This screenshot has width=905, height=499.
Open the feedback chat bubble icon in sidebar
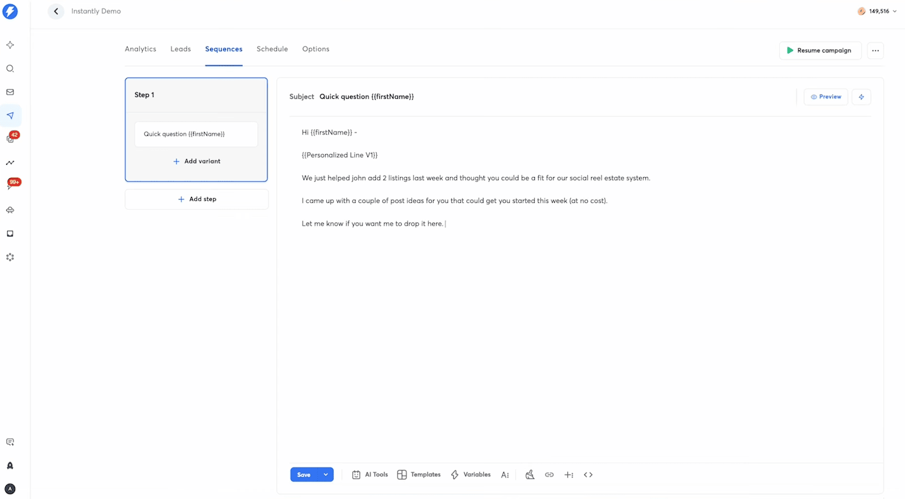10,441
